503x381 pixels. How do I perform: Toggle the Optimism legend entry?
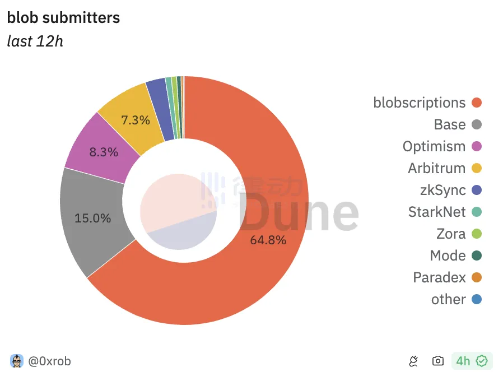(x=434, y=146)
